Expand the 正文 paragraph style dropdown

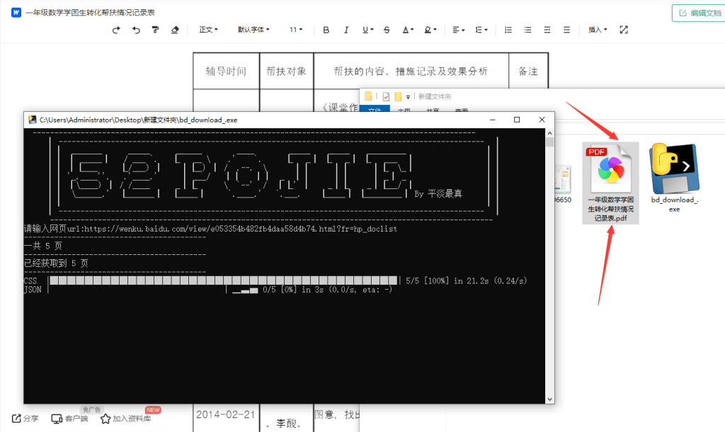(207, 30)
